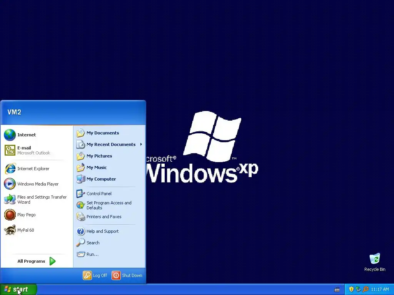Click Files and Settings Transfer Wizard text
The image size is (394, 295).
point(42,199)
